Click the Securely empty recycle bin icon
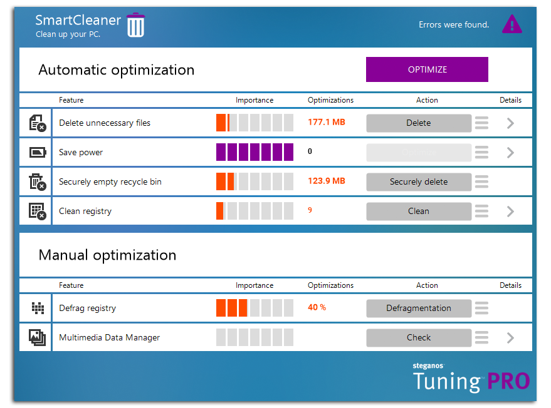Screen dimensions: 551x408 pyautogui.click(x=37, y=182)
